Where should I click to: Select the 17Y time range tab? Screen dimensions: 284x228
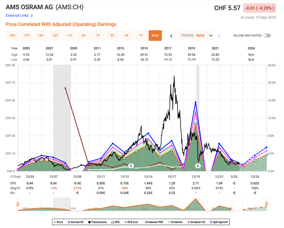pos(27,35)
